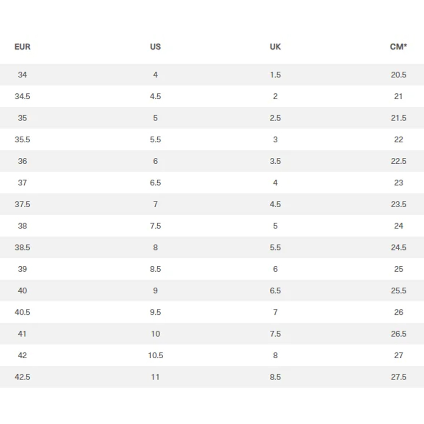Screen dimensions: 424x424
Task: Select US size 6.5 cell
Action: click(155, 183)
